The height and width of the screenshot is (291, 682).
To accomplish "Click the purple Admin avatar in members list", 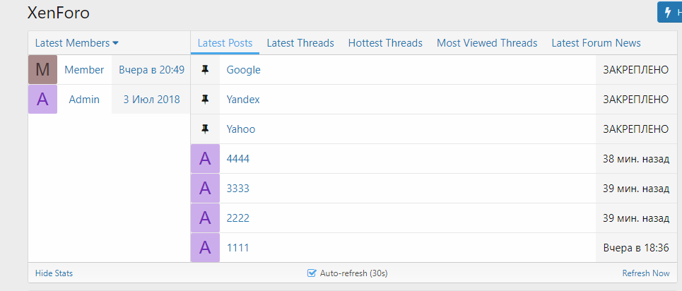I will tap(42, 100).
